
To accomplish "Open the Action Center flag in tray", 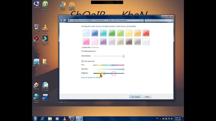I will click(x=166, y=119).
